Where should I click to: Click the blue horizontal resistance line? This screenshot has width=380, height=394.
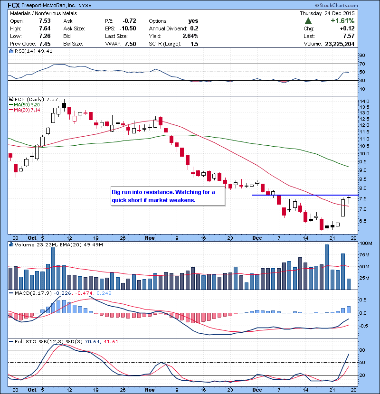point(305,195)
